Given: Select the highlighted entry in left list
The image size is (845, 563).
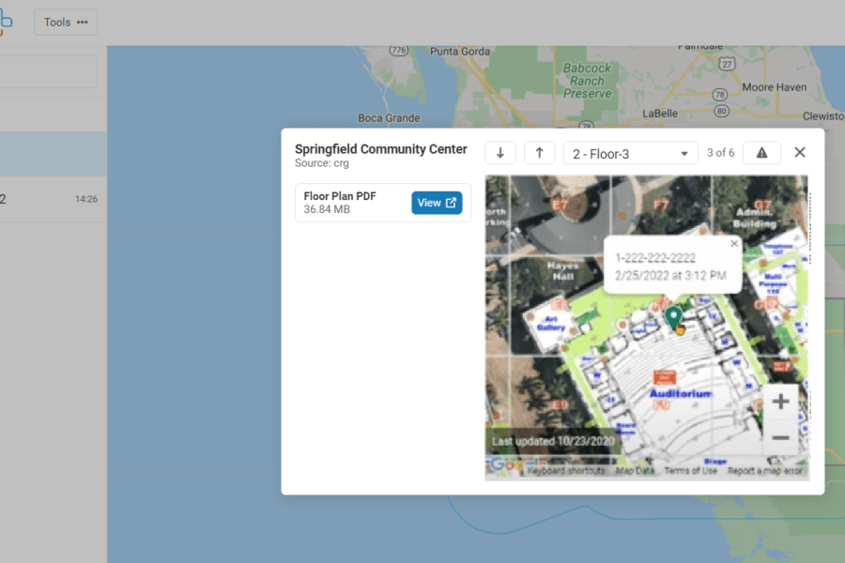Looking at the screenshot, I should point(53,154).
